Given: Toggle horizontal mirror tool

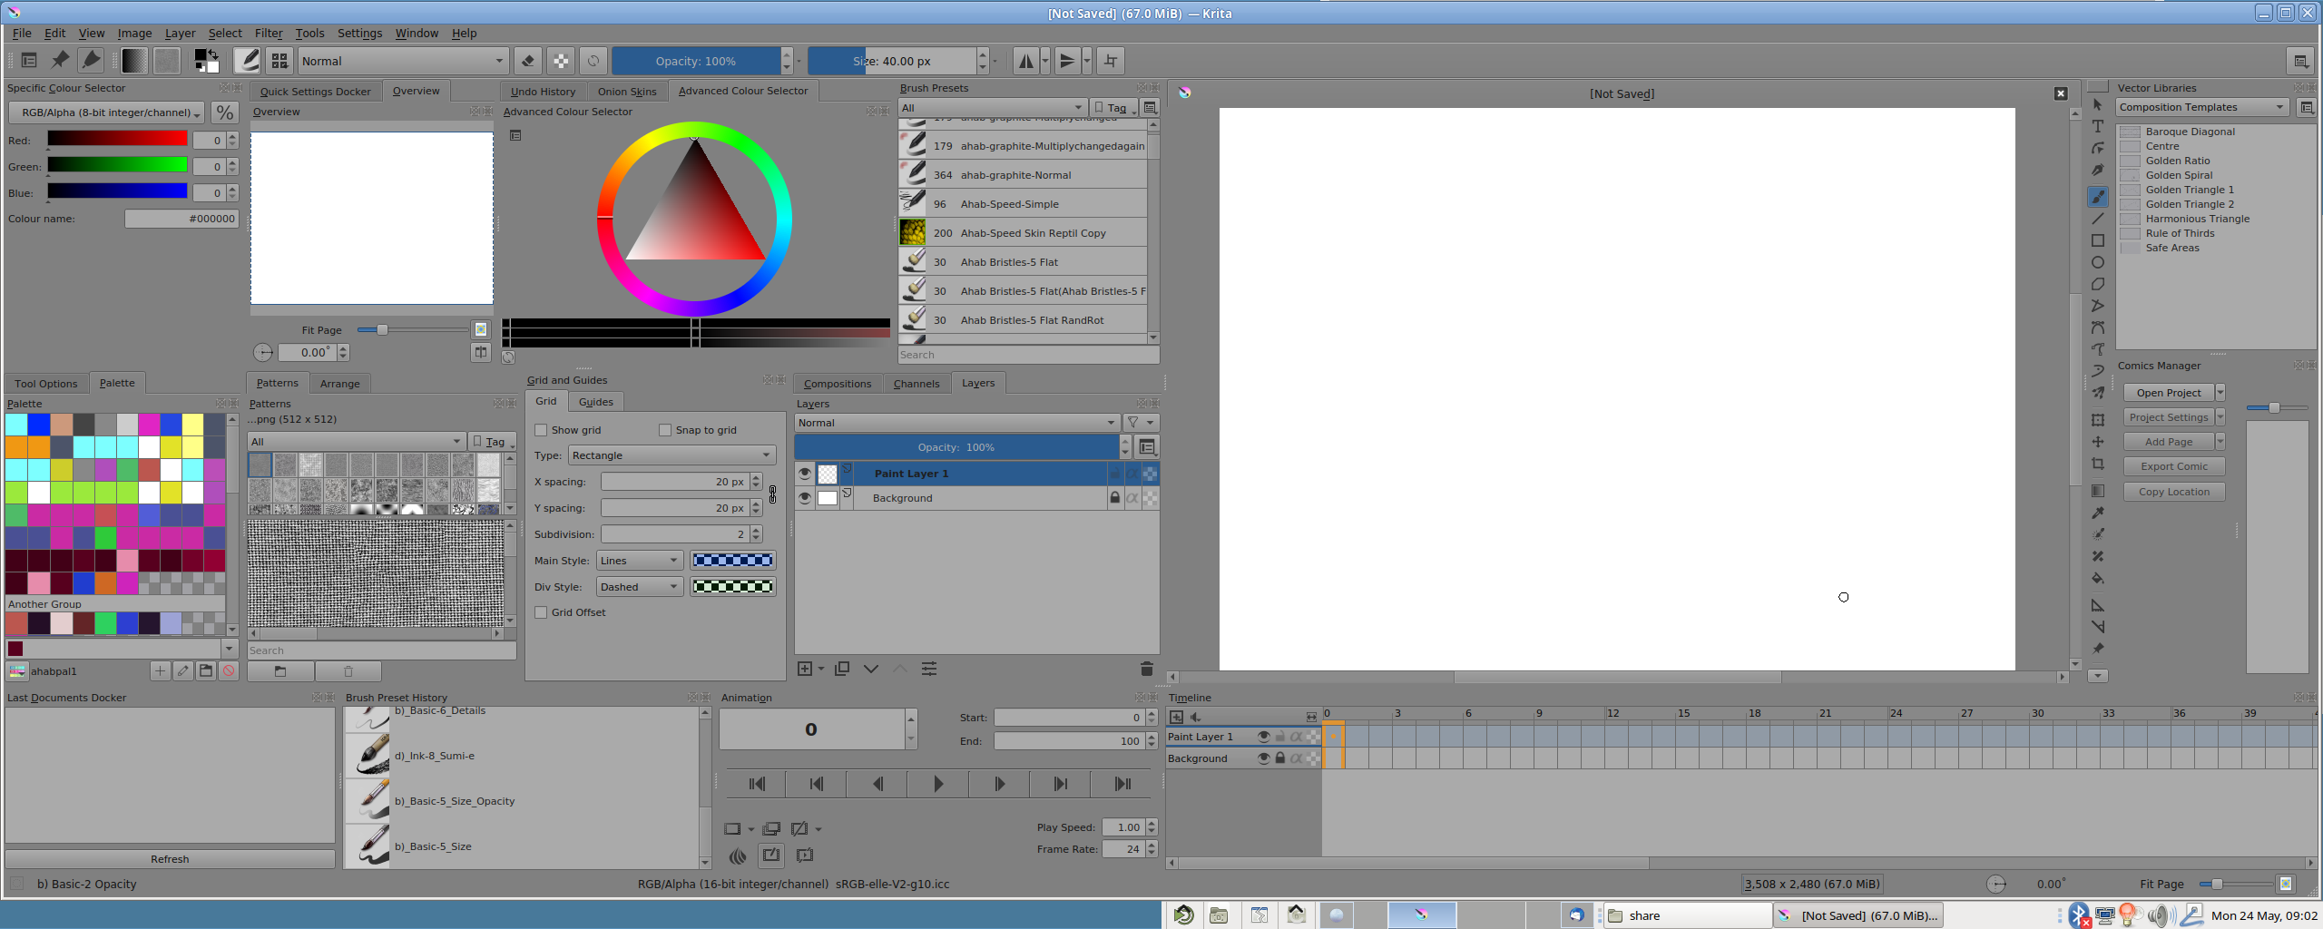Looking at the screenshot, I should tap(1025, 61).
